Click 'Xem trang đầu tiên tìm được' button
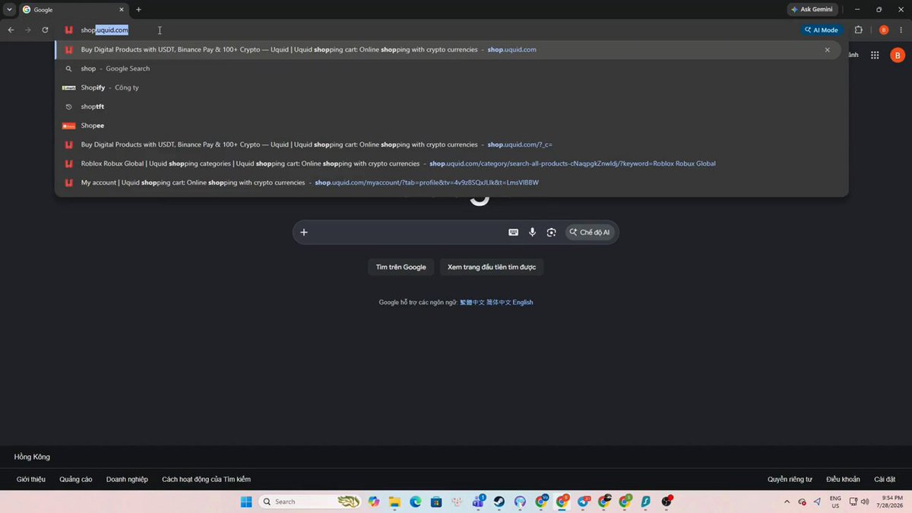 [492, 267]
